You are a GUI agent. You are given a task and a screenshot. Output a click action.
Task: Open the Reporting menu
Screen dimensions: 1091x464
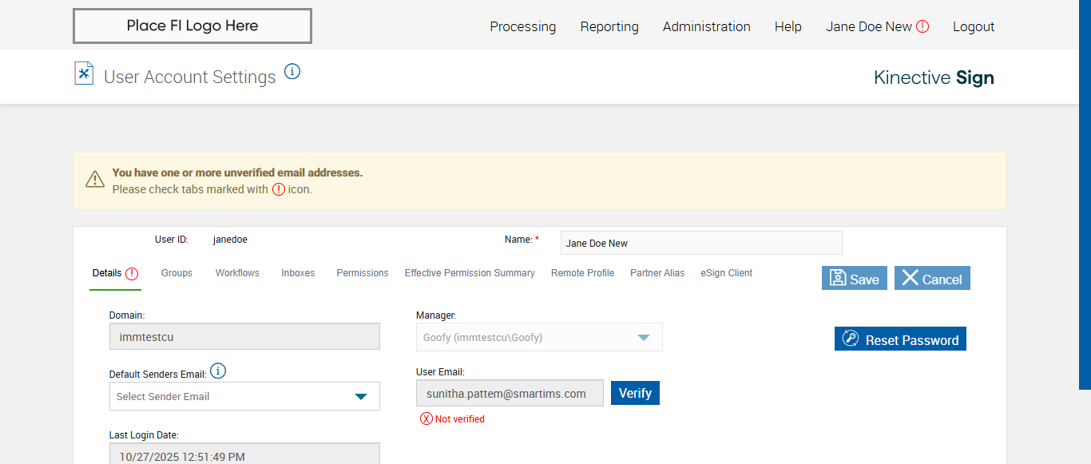(x=609, y=26)
